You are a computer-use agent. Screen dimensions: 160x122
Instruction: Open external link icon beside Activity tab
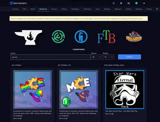[157, 9]
